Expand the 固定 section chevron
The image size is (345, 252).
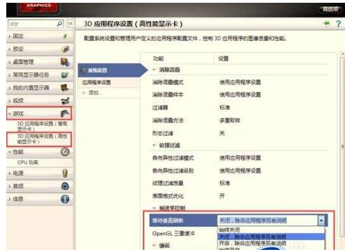pyautogui.click(x=10, y=36)
